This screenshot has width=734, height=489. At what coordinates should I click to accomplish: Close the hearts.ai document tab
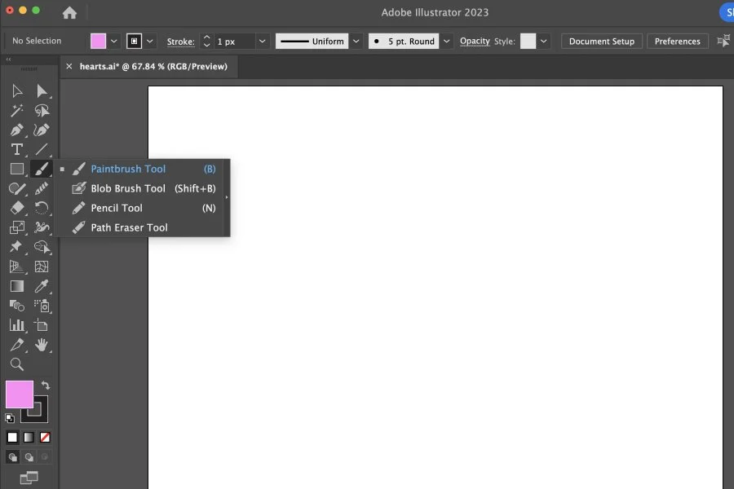[69, 67]
